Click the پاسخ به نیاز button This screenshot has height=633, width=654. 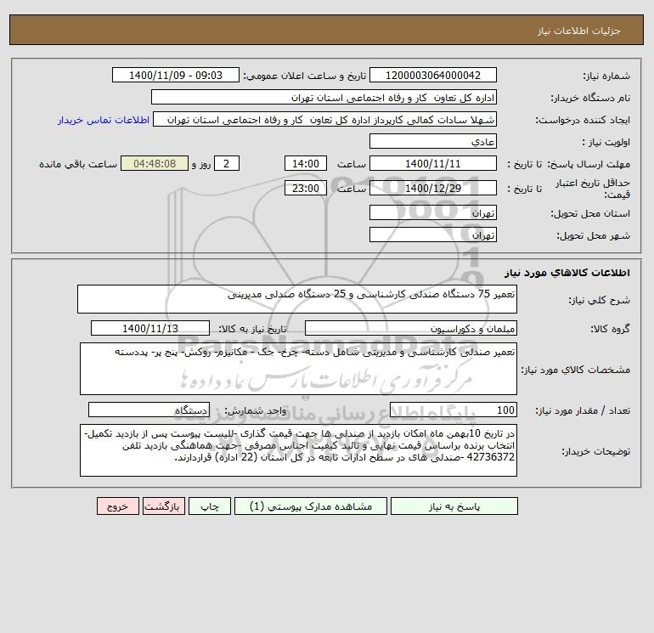454,506
